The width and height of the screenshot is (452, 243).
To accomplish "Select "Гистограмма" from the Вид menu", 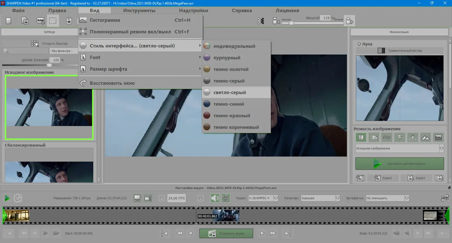I will coord(140,20).
